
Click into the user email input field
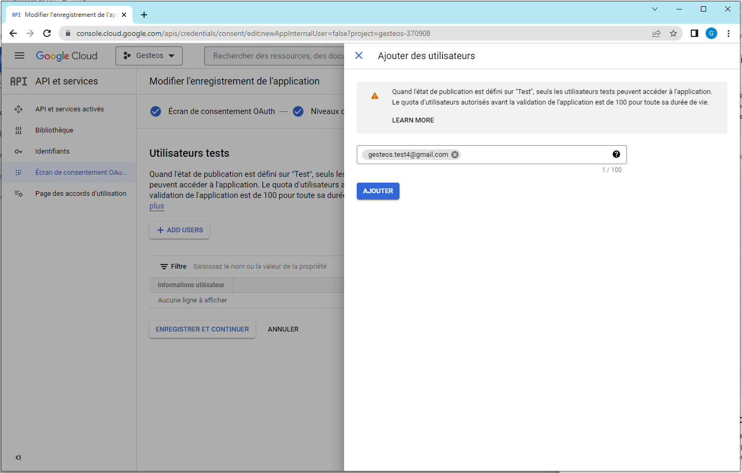(x=533, y=155)
